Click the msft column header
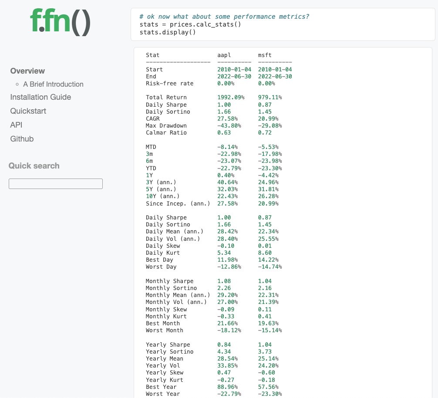The height and width of the screenshot is (398, 438). pos(265,55)
